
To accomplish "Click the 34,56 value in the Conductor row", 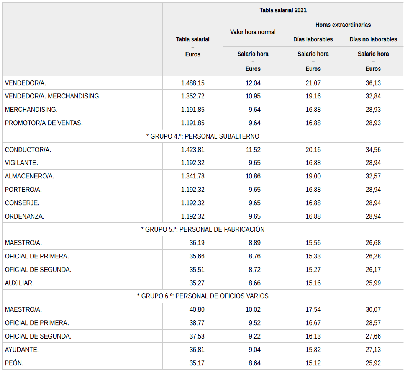I will click(373, 150).
